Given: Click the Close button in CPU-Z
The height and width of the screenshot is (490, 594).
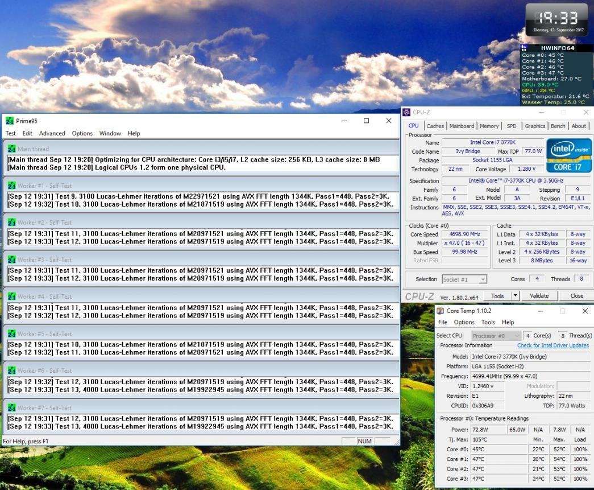Looking at the screenshot, I should click(x=576, y=296).
